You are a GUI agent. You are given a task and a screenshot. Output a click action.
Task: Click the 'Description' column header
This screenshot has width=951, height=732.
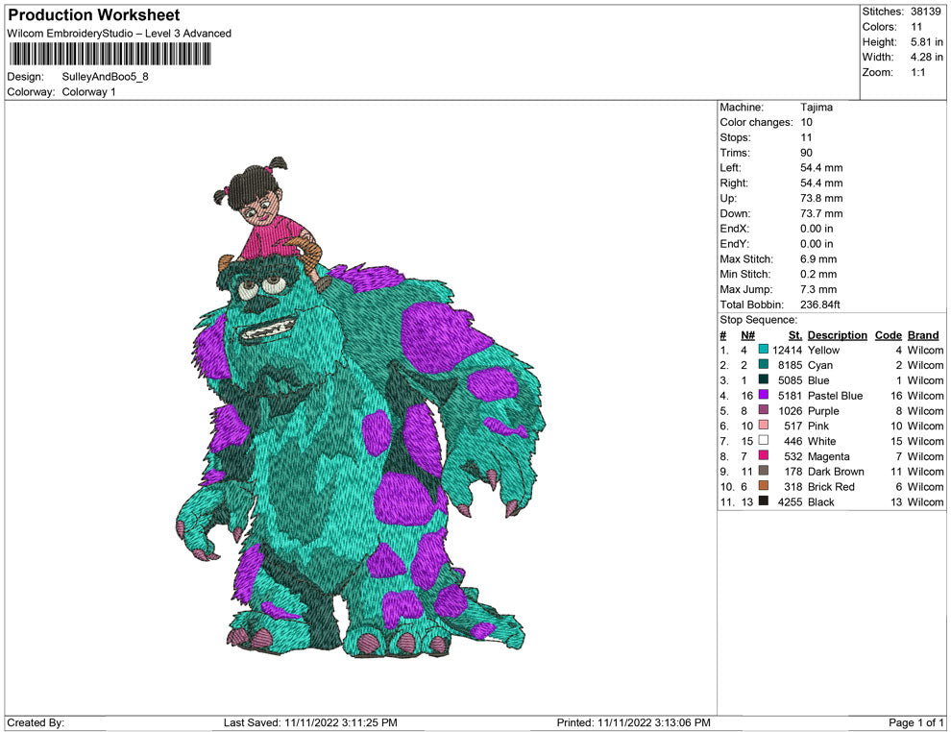[x=838, y=335]
